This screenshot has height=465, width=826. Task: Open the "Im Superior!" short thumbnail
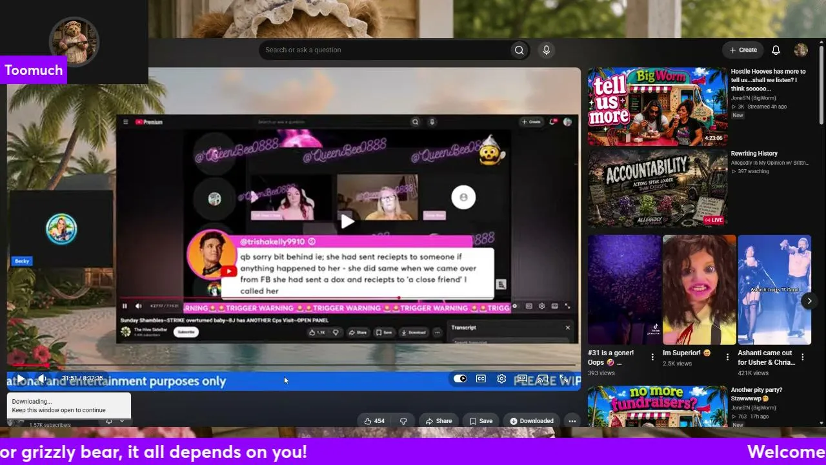(699, 289)
